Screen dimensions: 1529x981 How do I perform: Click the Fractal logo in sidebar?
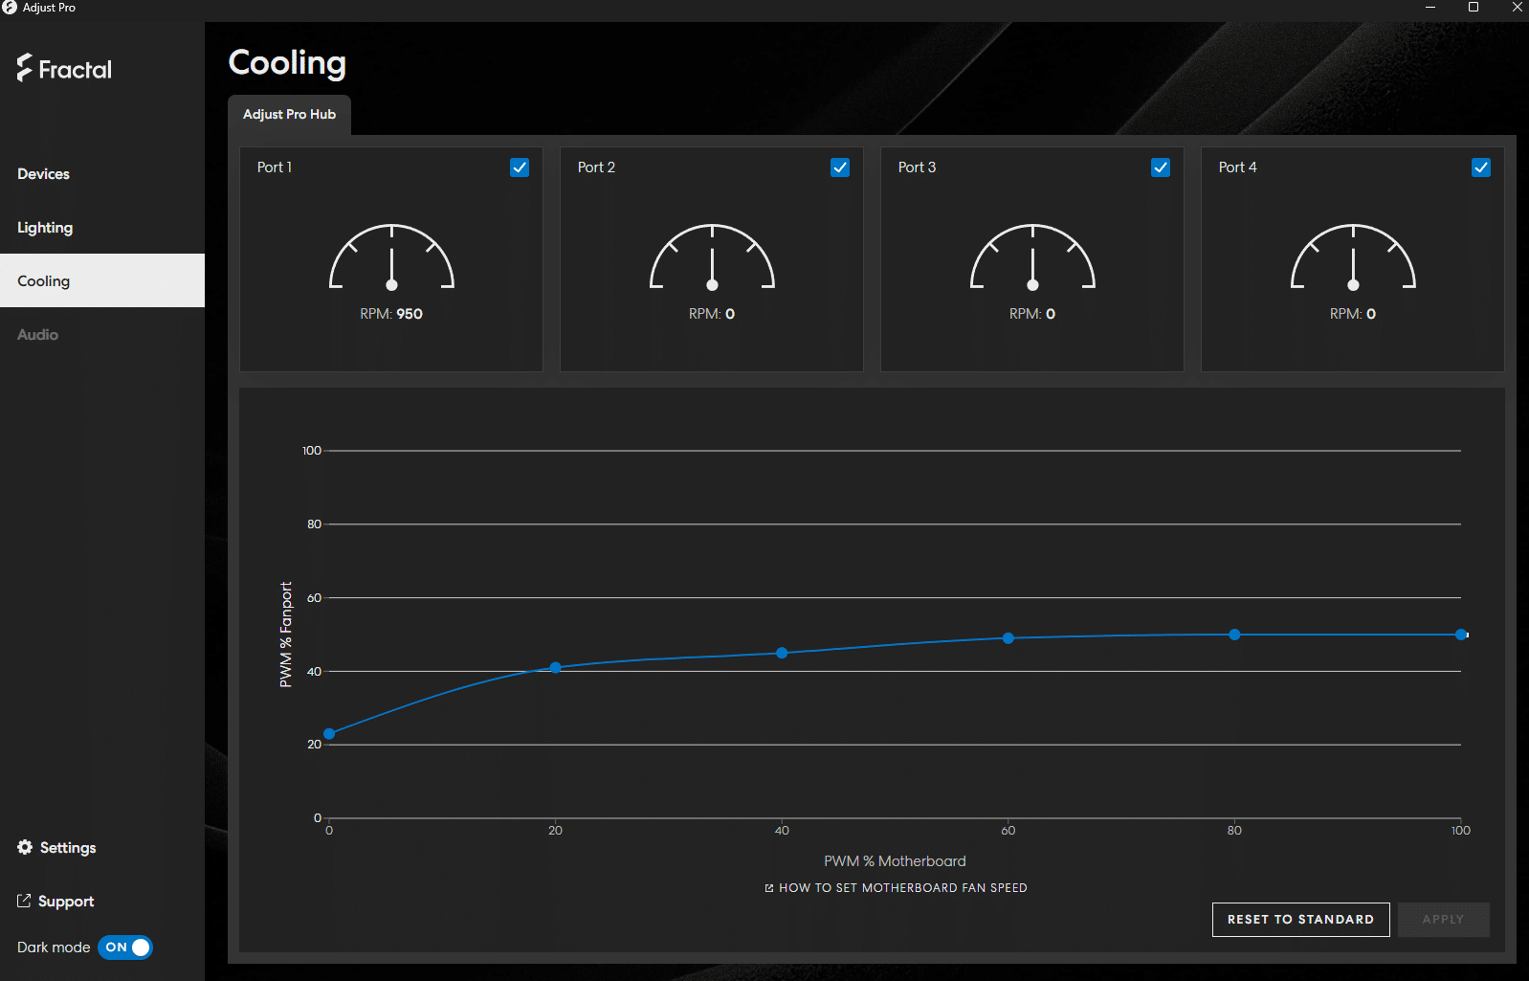tap(64, 69)
